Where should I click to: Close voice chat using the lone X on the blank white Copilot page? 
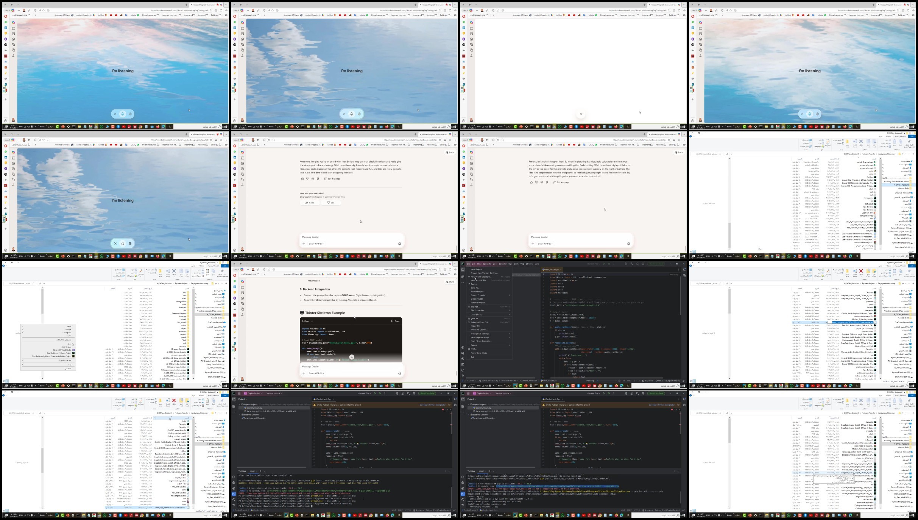point(580,114)
